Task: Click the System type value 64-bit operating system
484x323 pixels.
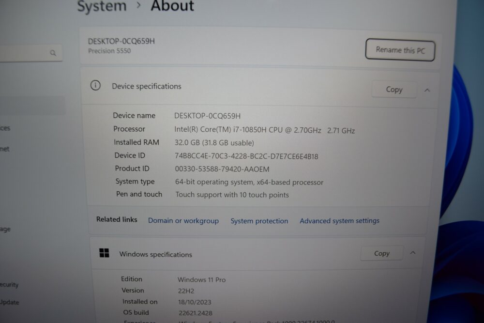Action: [249, 182]
